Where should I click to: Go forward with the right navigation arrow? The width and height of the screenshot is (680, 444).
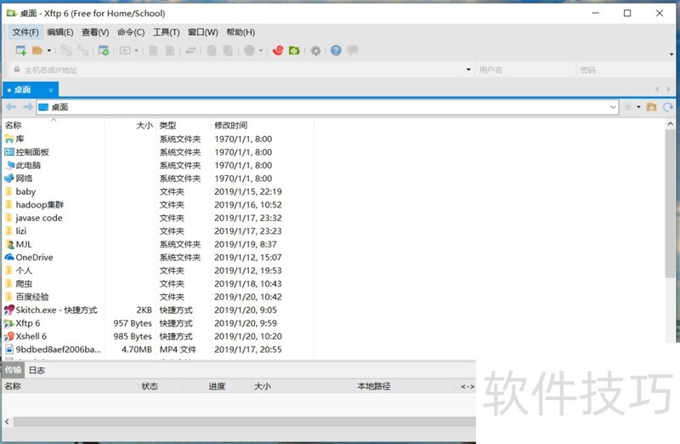[x=28, y=107]
